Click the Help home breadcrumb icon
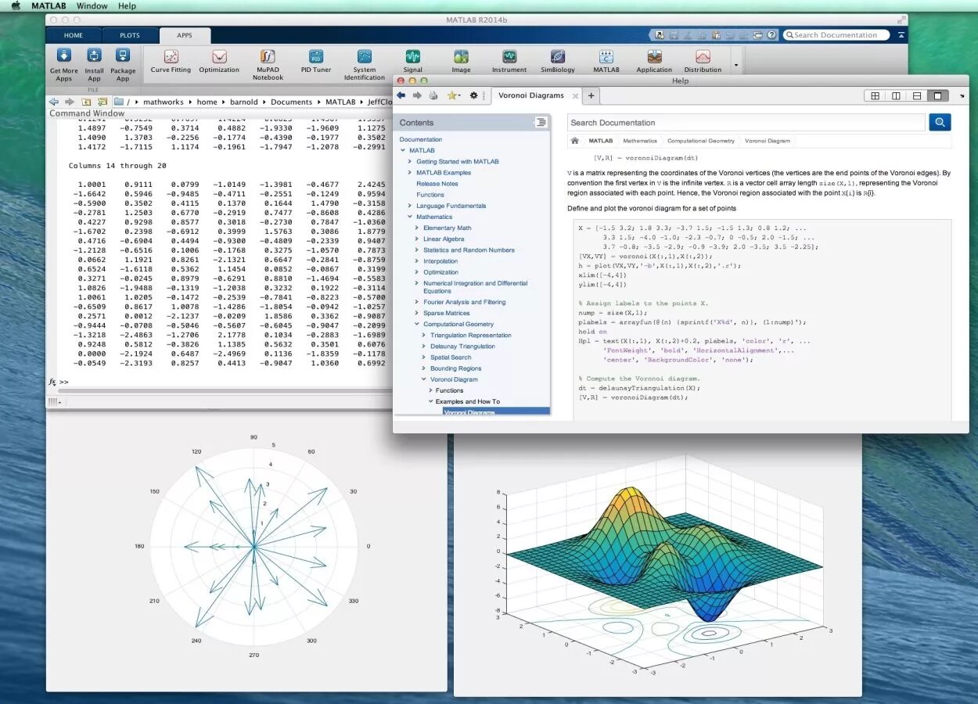 point(575,141)
